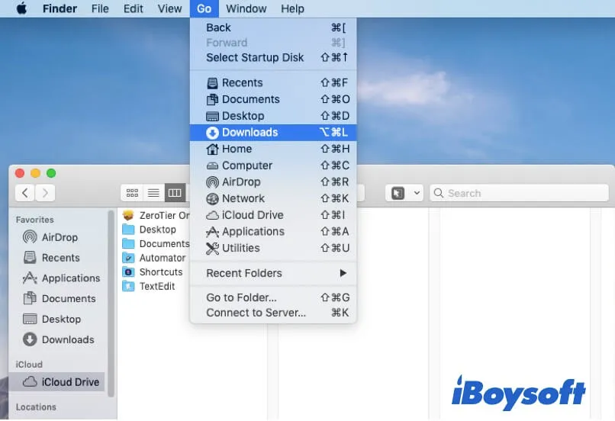This screenshot has width=615, height=421.
Task: Switch to icon view in the toolbar
Action: pyautogui.click(x=132, y=193)
